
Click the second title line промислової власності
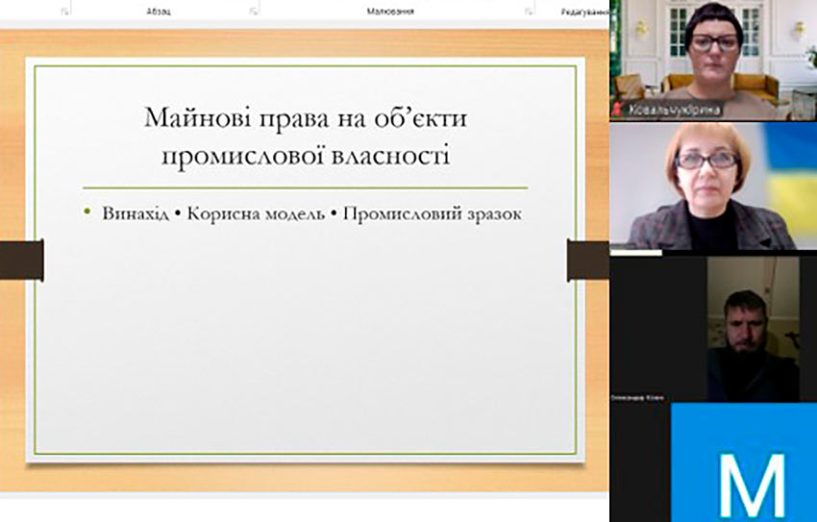[306, 154]
